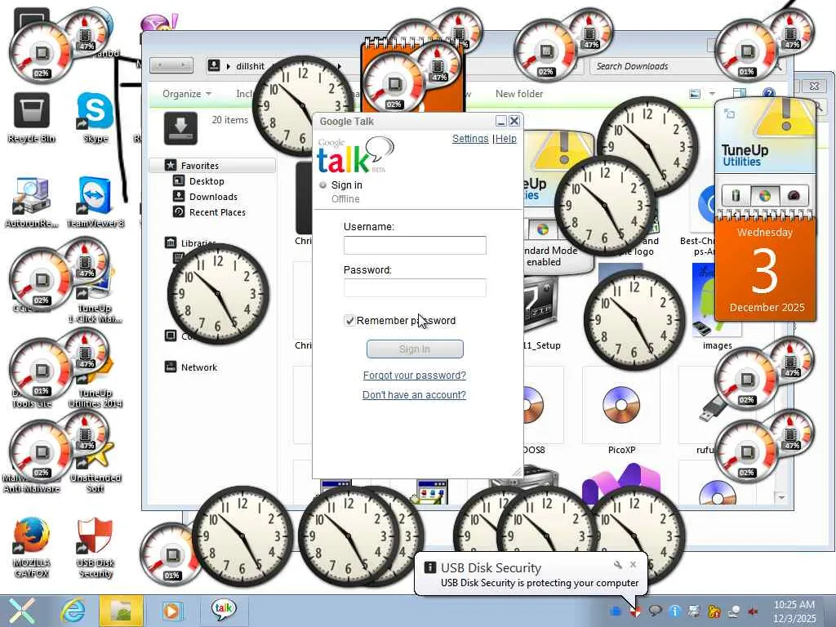Click the 20 items text in Explorer
This screenshot has width=836, height=627.
coord(229,120)
